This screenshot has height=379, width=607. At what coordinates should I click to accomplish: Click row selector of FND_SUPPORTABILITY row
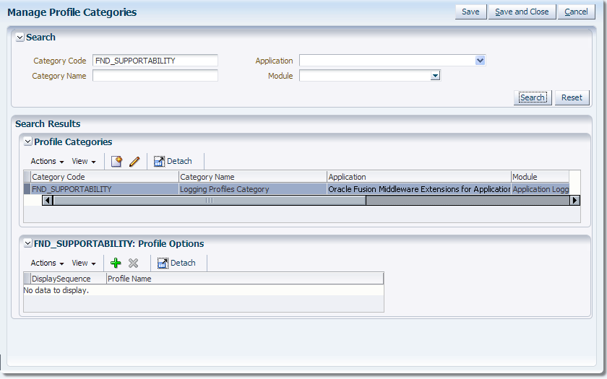27,189
